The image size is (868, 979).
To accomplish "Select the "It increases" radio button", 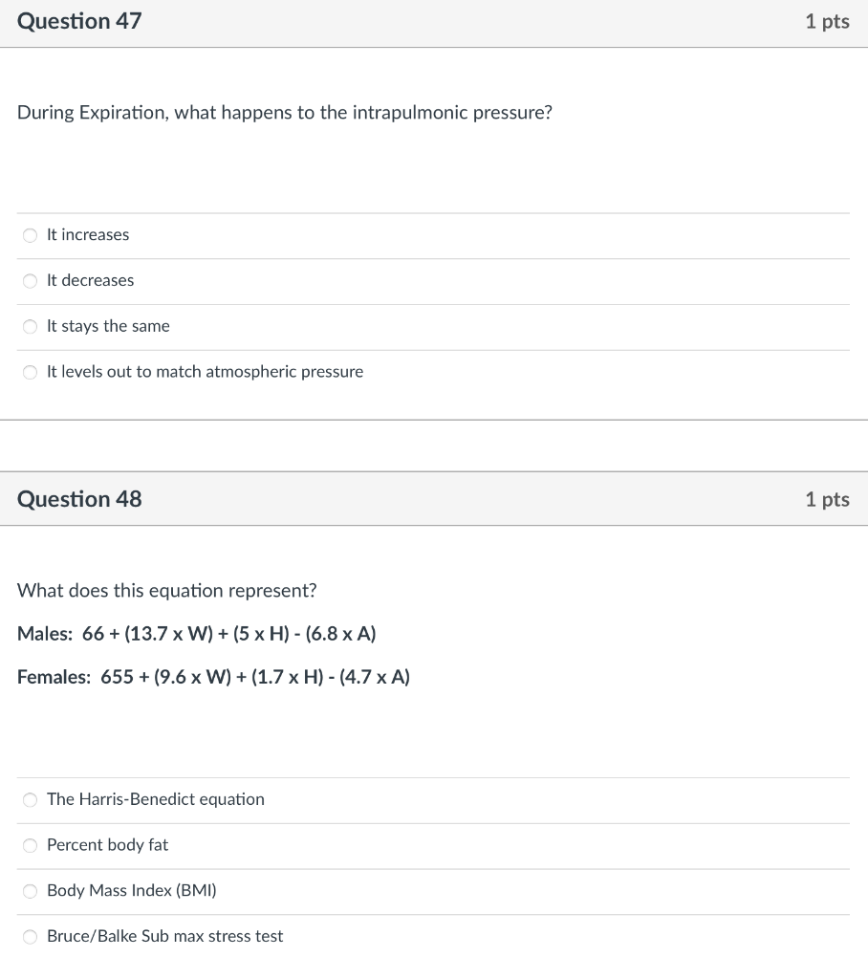I will pos(30,235).
